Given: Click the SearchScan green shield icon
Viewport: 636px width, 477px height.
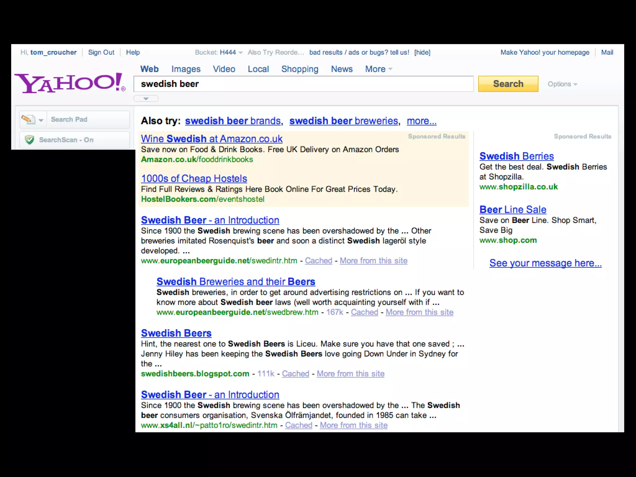Looking at the screenshot, I should (30, 140).
